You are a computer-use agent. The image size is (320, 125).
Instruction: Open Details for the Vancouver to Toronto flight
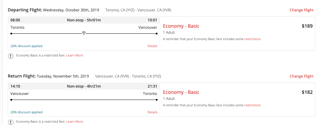coord(152,112)
